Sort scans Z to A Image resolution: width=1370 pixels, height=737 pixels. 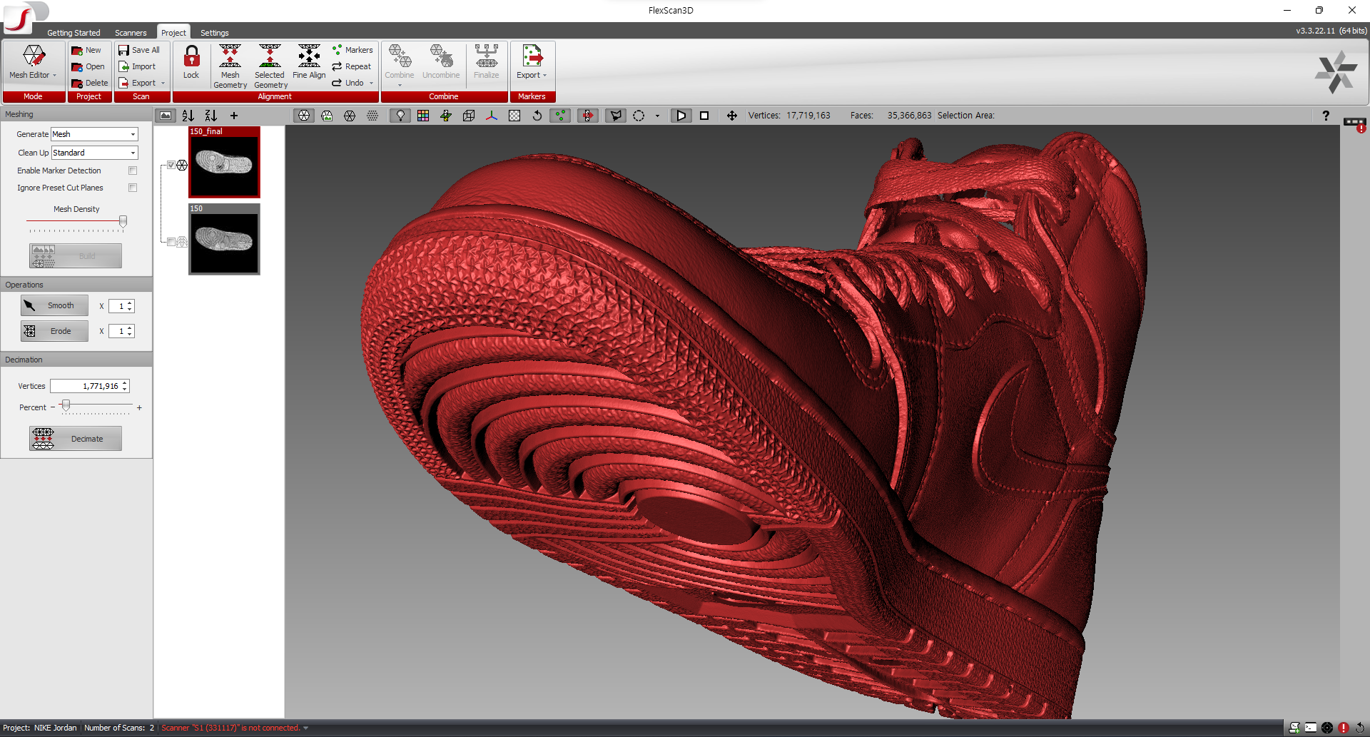click(x=211, y=116)
